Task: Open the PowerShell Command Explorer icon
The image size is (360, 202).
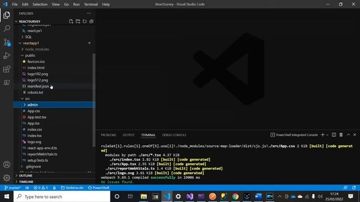Action: [7, 82]
